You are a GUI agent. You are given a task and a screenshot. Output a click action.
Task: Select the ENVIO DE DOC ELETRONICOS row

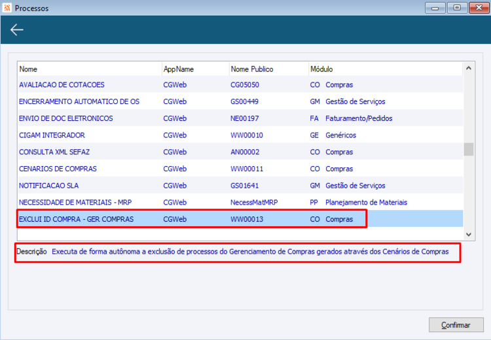(240, 118)
